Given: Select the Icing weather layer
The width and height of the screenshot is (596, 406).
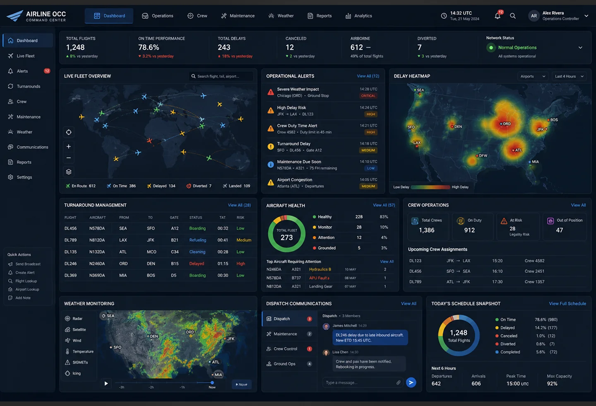Looking at the screenshot, I should click(x=73, y=373).
